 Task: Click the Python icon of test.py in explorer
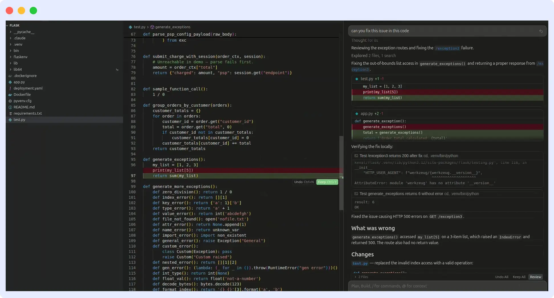point(10,120)
